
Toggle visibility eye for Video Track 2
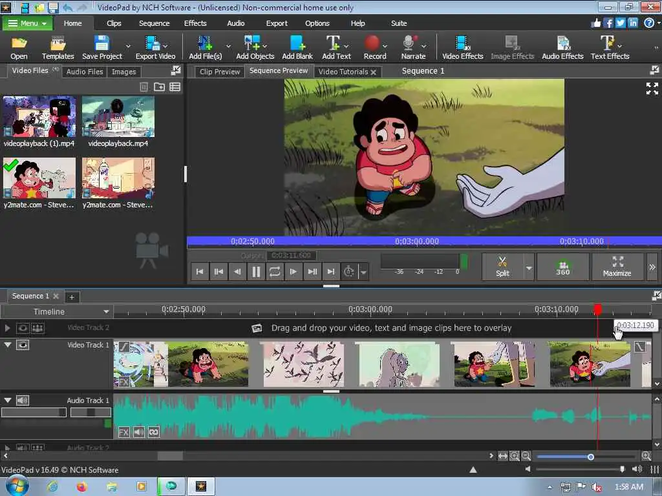tap(23, 327)
